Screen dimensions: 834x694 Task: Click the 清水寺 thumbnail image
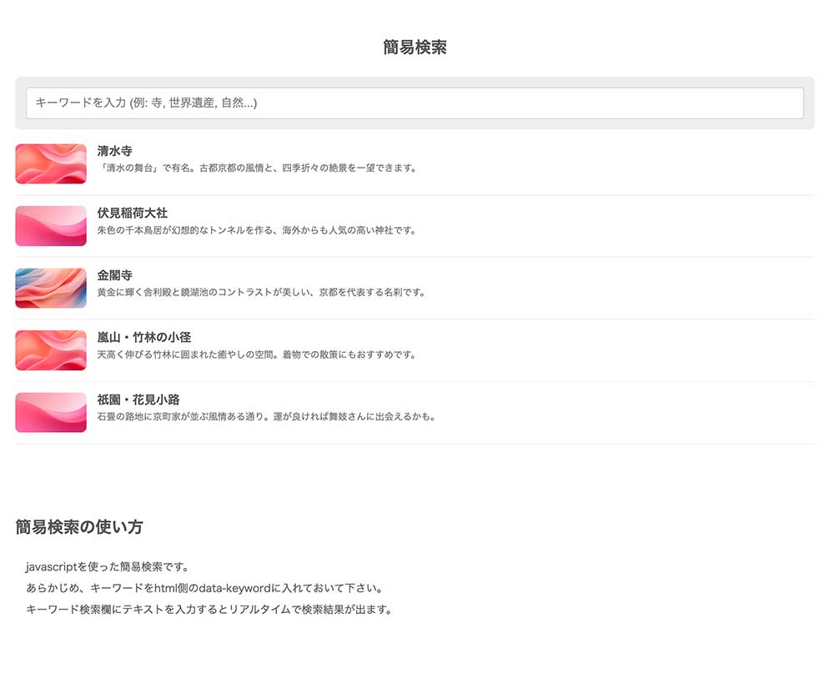[x=51, y=163]
